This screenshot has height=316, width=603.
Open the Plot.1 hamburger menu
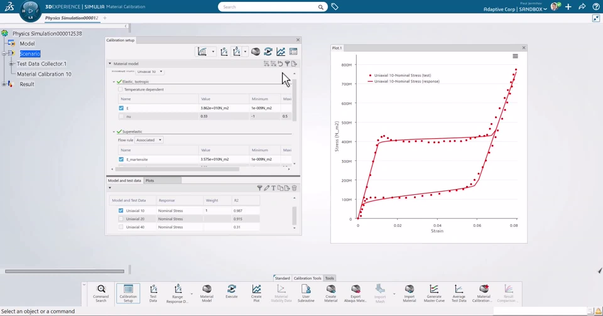[x=515, y=56]
